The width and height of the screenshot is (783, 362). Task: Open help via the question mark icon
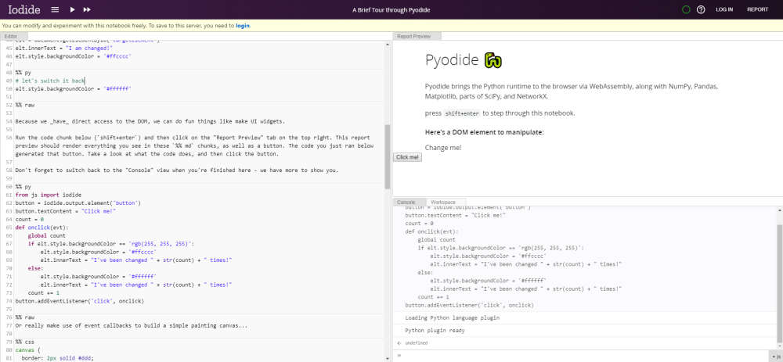[701, 9]
